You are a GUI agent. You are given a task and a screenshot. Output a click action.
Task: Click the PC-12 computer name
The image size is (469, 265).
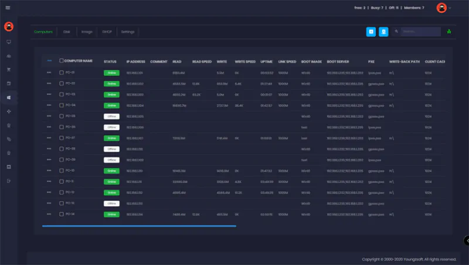pyautogui.click(x=70, y=192)
